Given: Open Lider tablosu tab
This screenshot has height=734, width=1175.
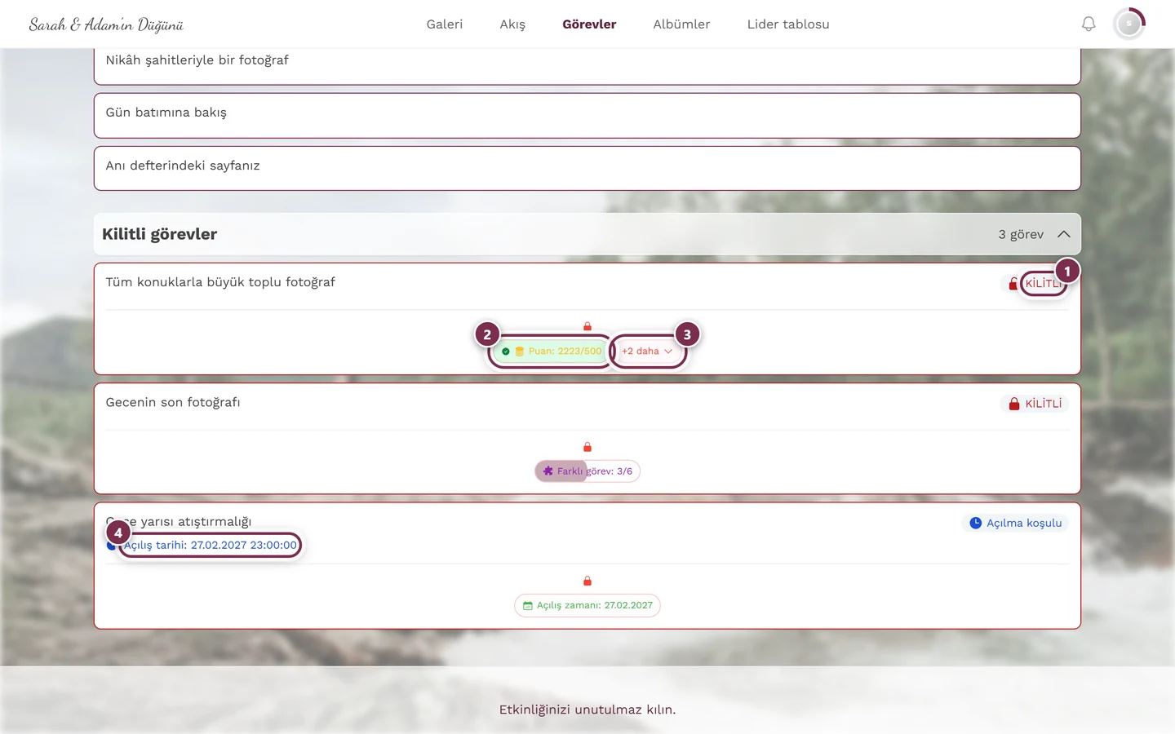Looking at the screenshot, I should click(x=788, y=24).
